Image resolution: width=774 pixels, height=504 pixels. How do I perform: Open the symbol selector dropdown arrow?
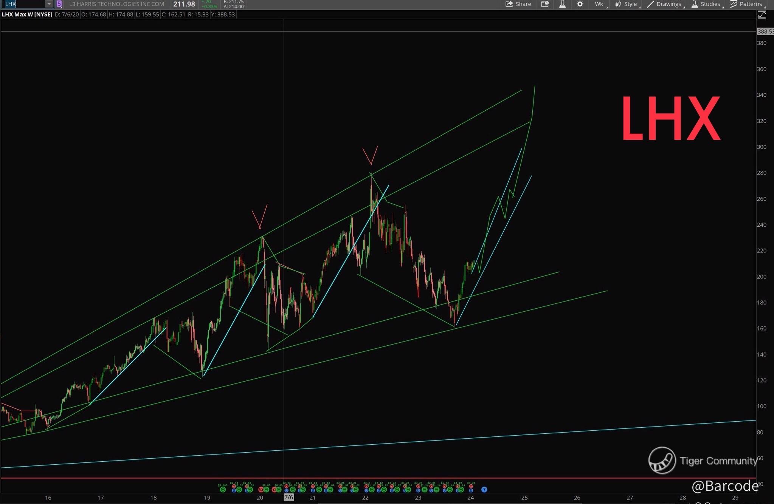pos(49,4)
